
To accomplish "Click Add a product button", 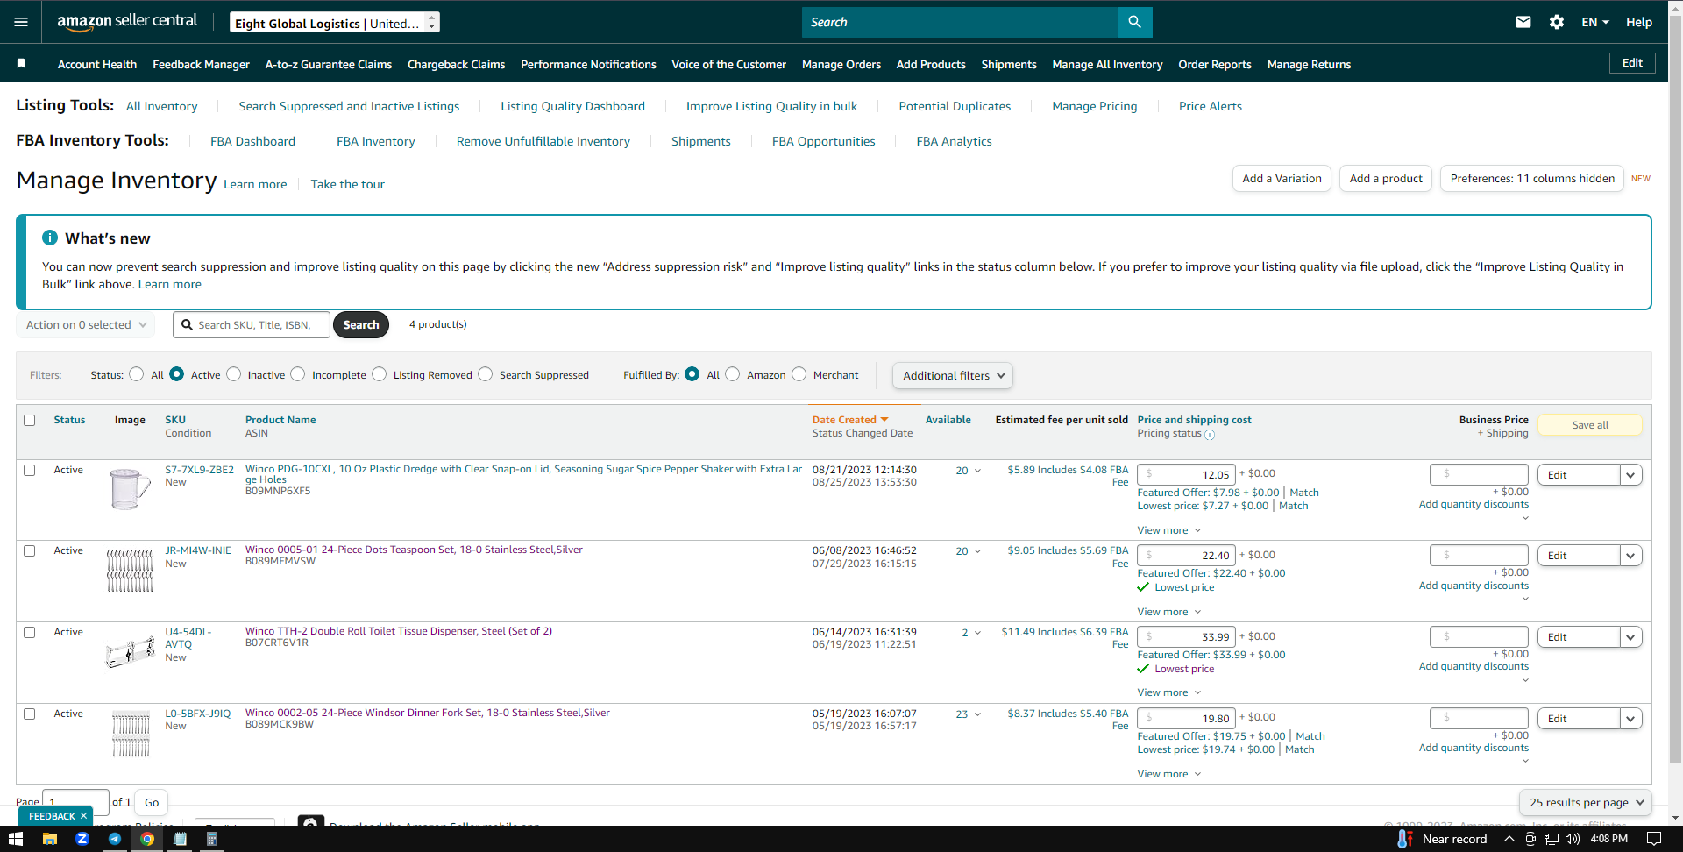I will tap(1386, 178).
